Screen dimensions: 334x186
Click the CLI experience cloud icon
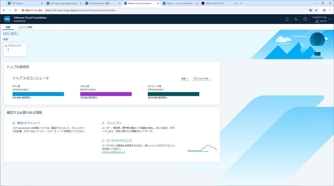103,141
